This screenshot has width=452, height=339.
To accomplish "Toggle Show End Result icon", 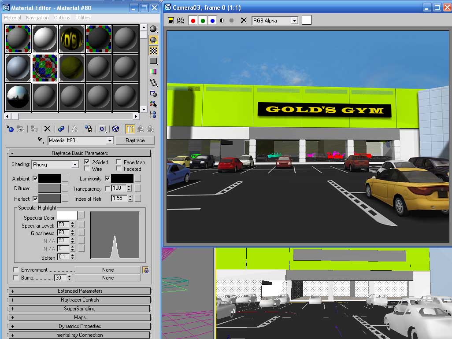I will coord(130,129).
